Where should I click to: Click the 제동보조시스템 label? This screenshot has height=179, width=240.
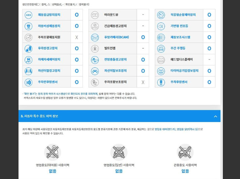180,37
